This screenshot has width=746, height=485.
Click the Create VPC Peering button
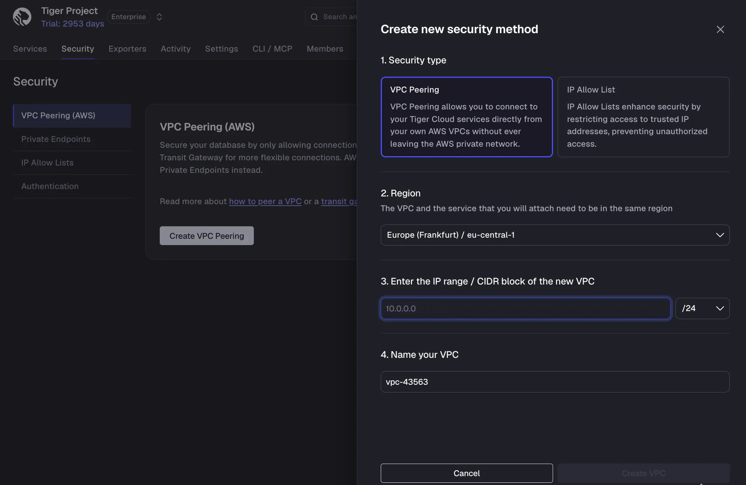207,236
